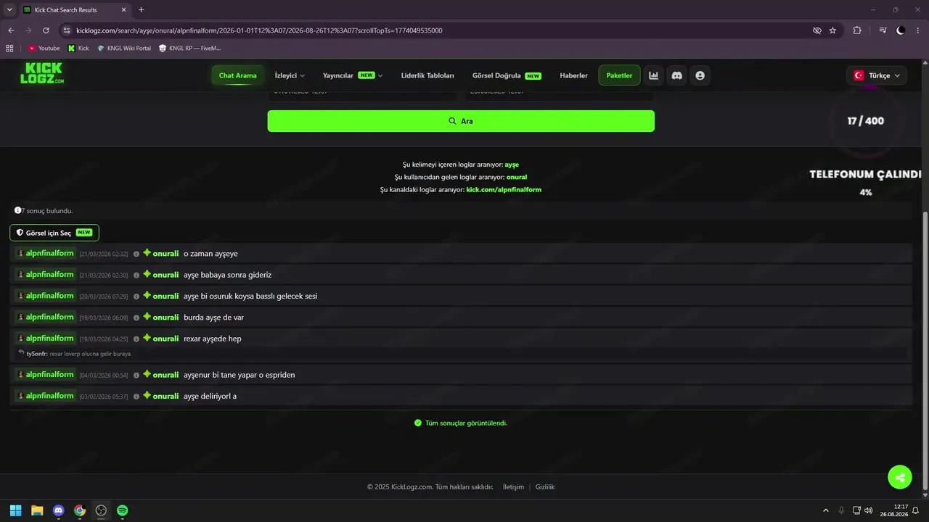This screenshot has height=522, width=929.
Task: Click info icon on 'ayşe babaya sonra gideriz' row
Action: coord(136,275)
